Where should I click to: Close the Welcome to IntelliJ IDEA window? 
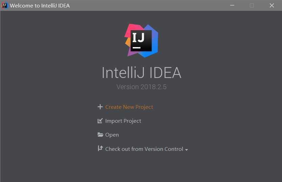point(272,5)
